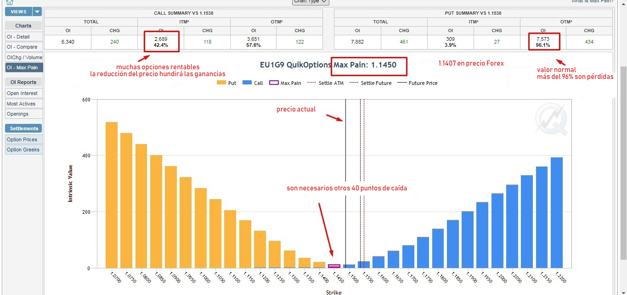Open the What is Max Pain link

pos(592,1)
